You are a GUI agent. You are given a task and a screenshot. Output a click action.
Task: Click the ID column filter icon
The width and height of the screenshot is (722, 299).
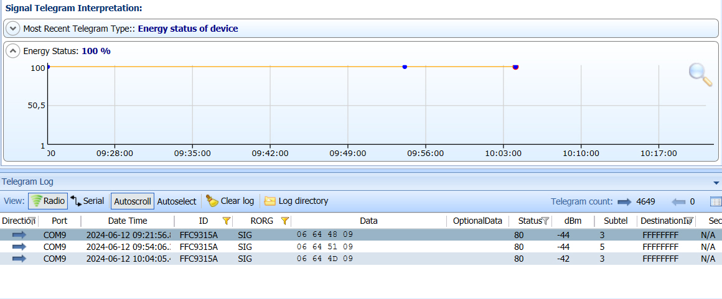pyautogui.click(x=227, y=221)
